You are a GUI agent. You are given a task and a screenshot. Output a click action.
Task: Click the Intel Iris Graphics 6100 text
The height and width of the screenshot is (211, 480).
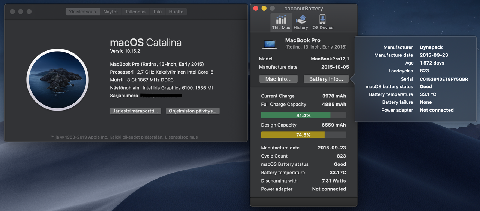click(x=178, y=88)
